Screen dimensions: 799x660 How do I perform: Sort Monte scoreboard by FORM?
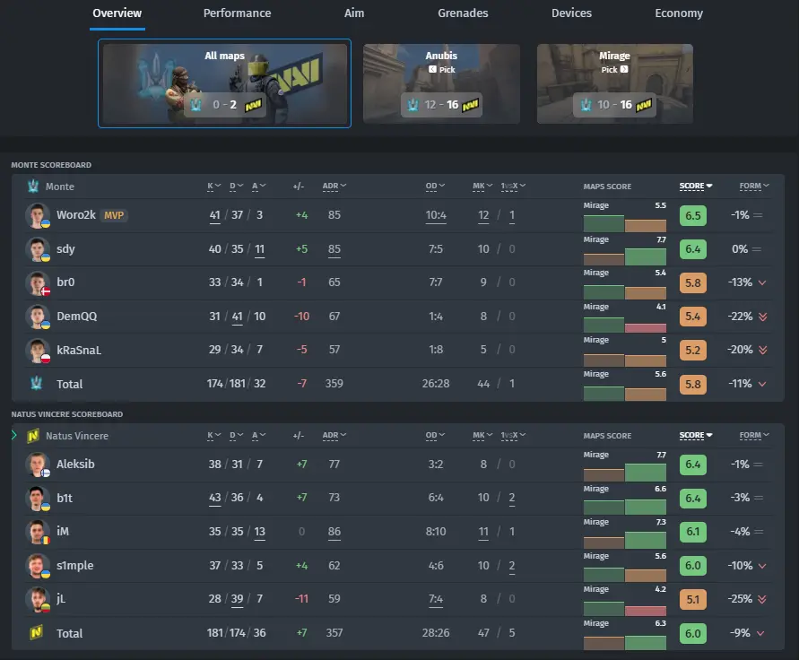coord(754,186)
